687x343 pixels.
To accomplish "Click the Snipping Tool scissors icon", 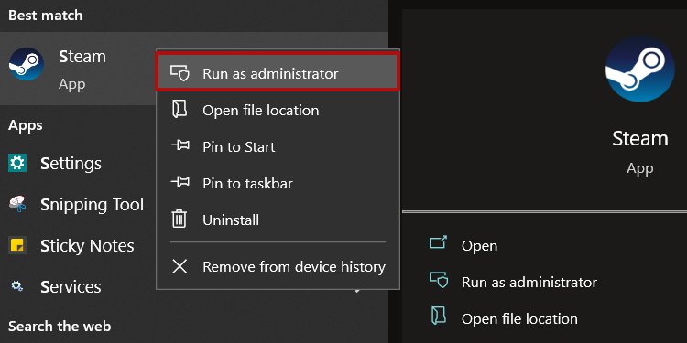I will point(17,204).
